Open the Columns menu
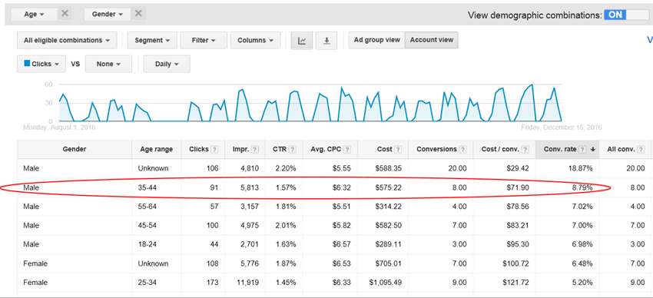This screenshot has height=298, width=653. (255, 41)
